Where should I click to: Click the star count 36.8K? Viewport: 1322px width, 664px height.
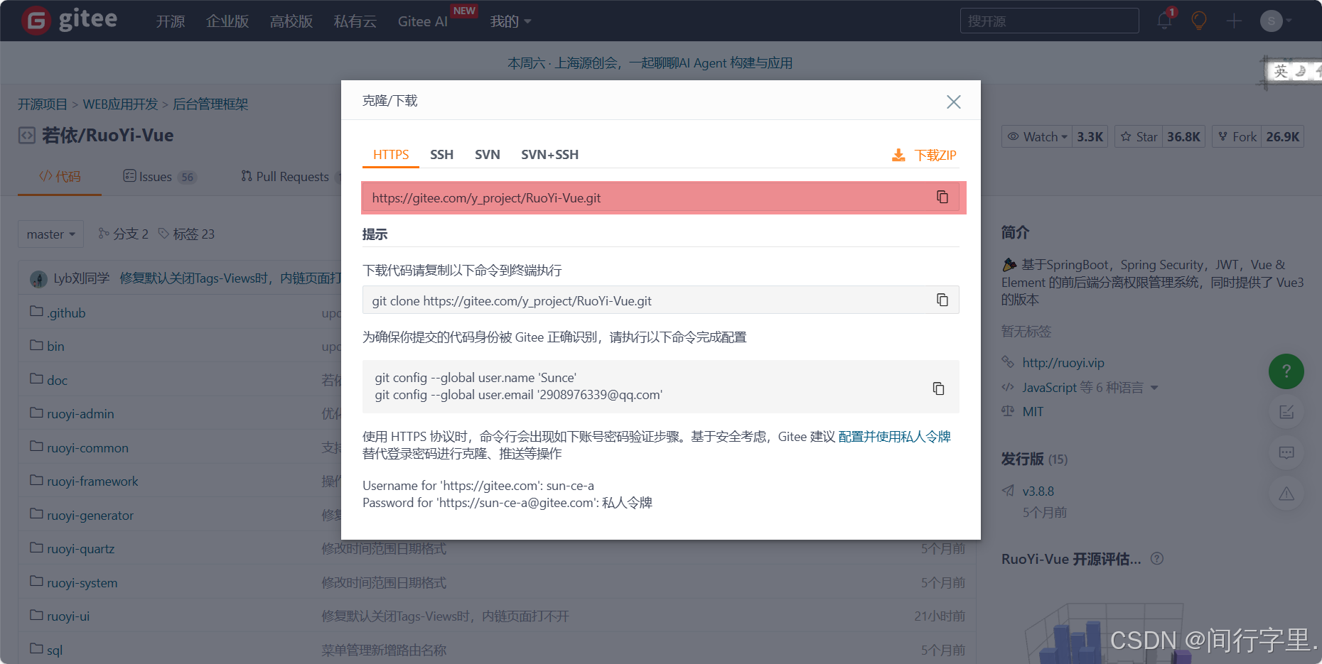(x=1183, y=136)
